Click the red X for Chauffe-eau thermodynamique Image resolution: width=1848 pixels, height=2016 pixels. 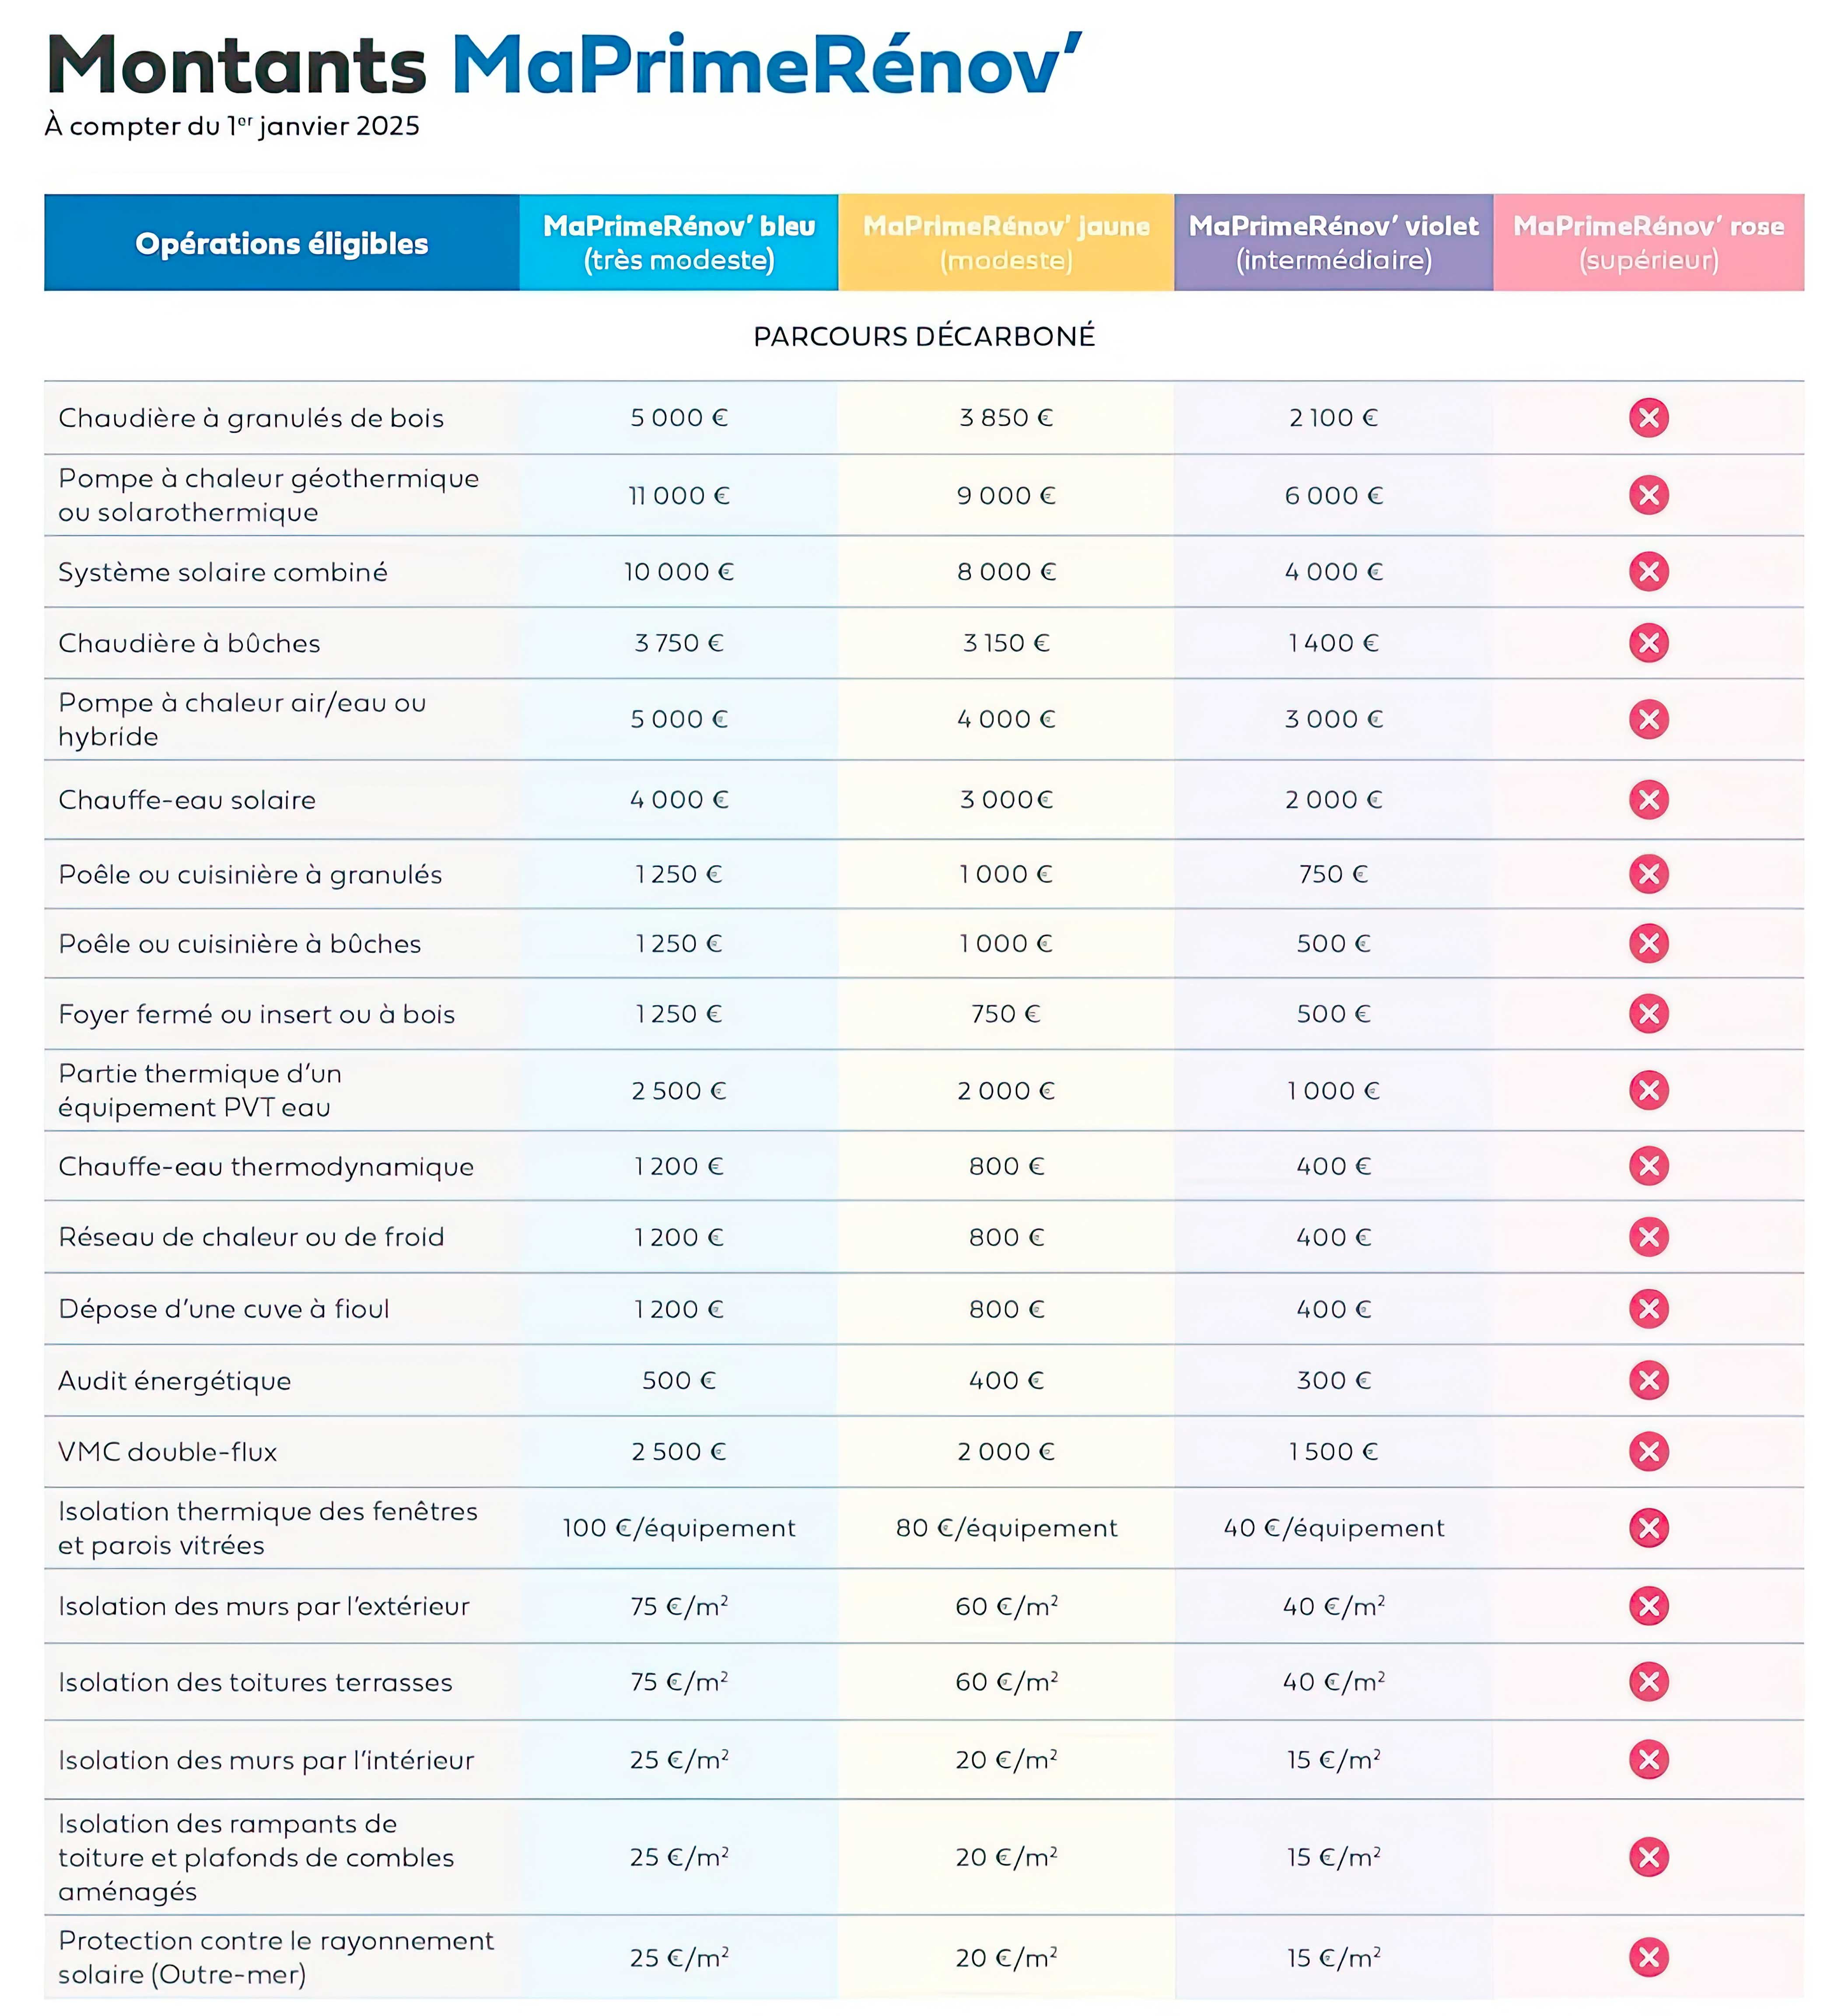pyautogui.click(x=1648, y=1166)
